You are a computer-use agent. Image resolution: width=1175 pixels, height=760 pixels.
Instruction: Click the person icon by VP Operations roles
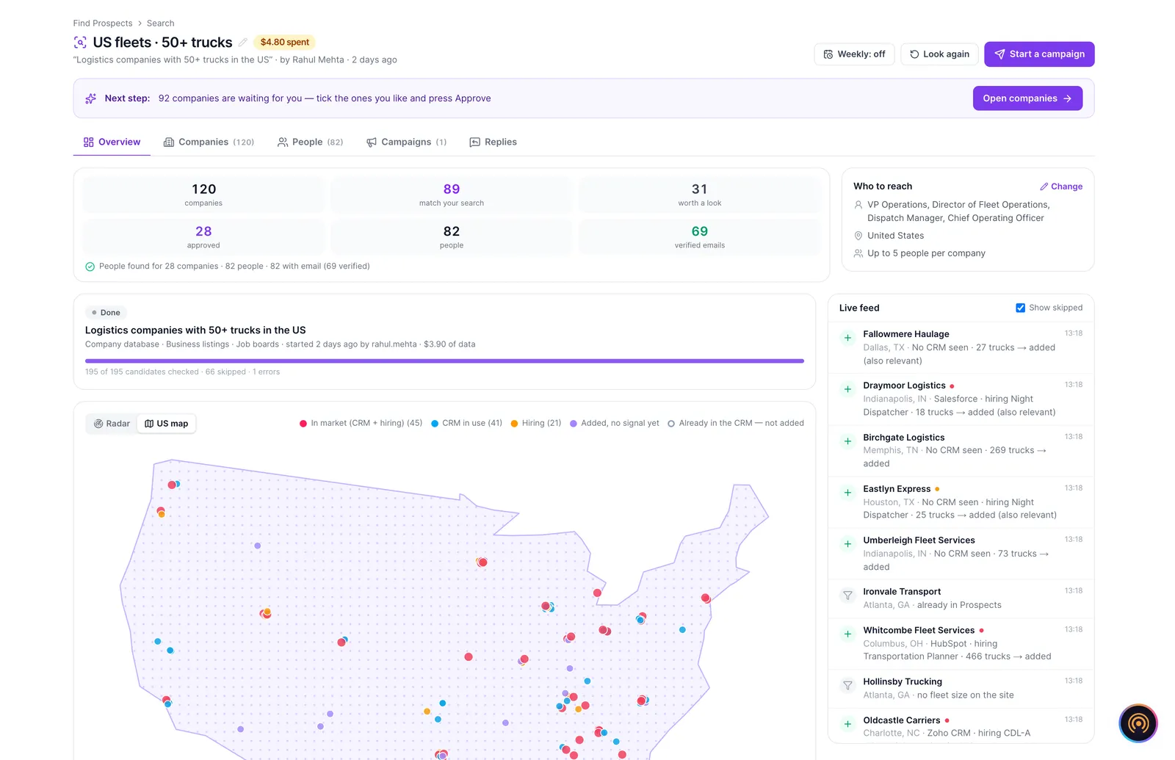click(x=858, y=205)
